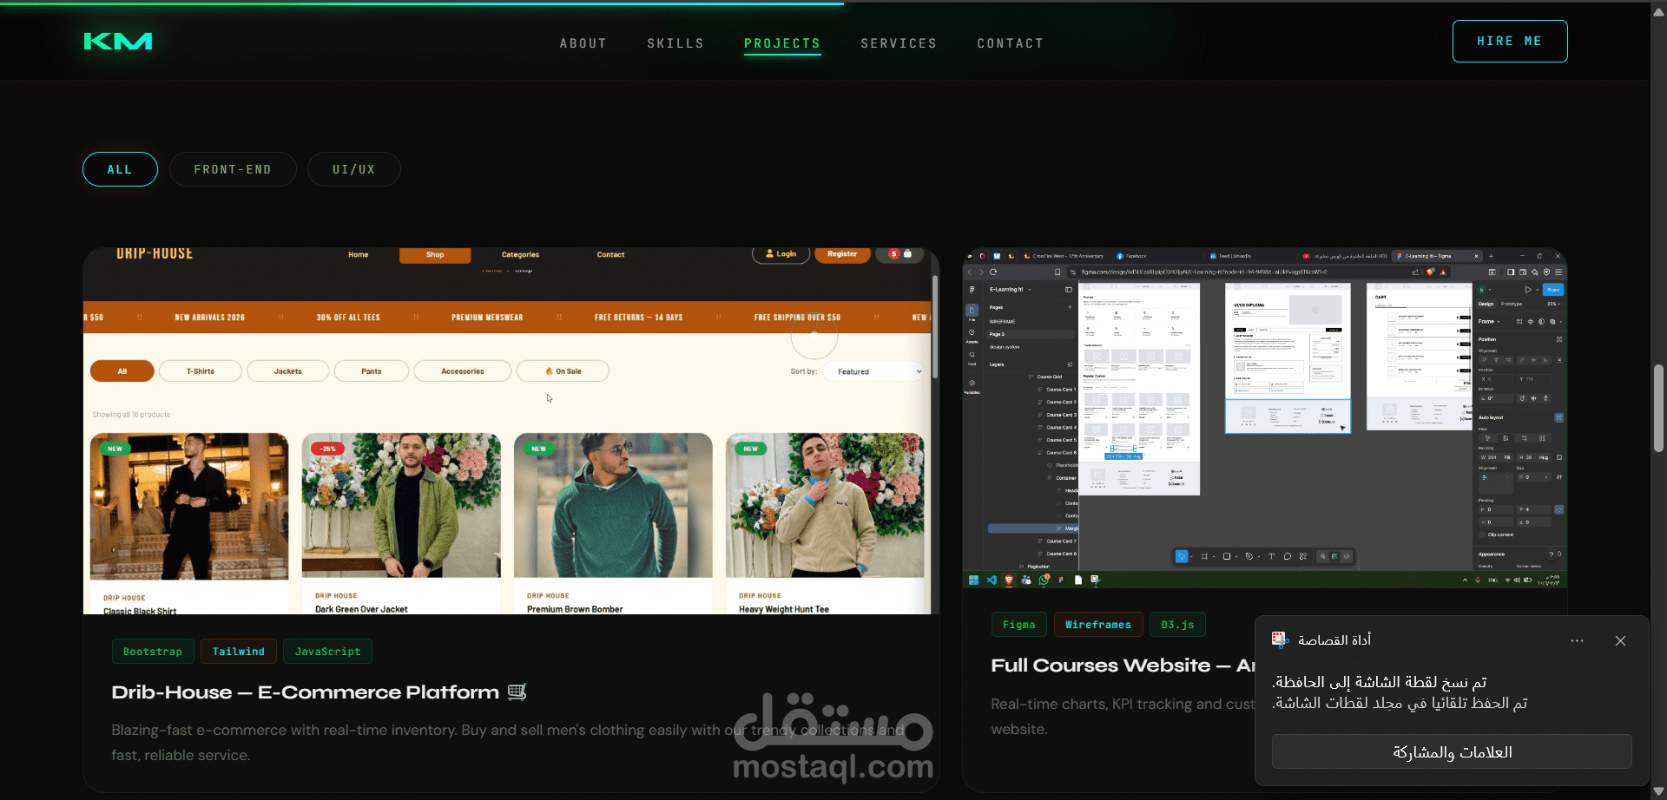Switch to Prototype tab in Figma preview
This screenshot has width=1667, height=800.
tap(1512, 304)
